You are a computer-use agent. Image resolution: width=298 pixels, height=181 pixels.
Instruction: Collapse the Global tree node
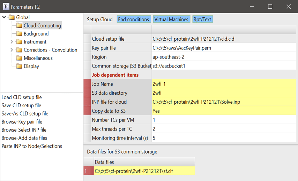click(4, 17)
